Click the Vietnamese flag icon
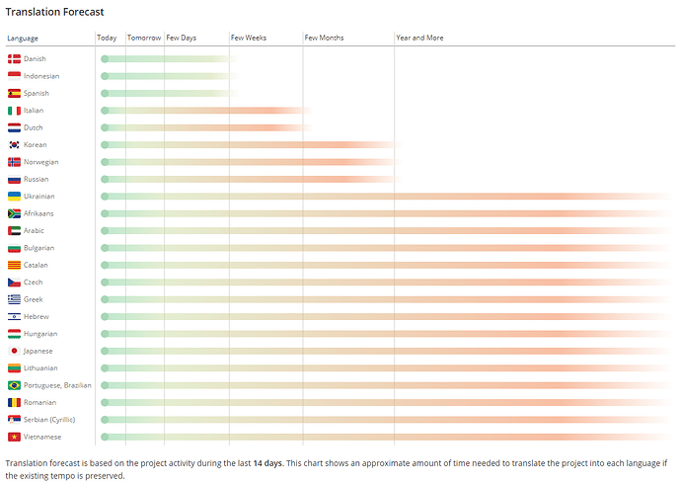 (x=15, y=437)
